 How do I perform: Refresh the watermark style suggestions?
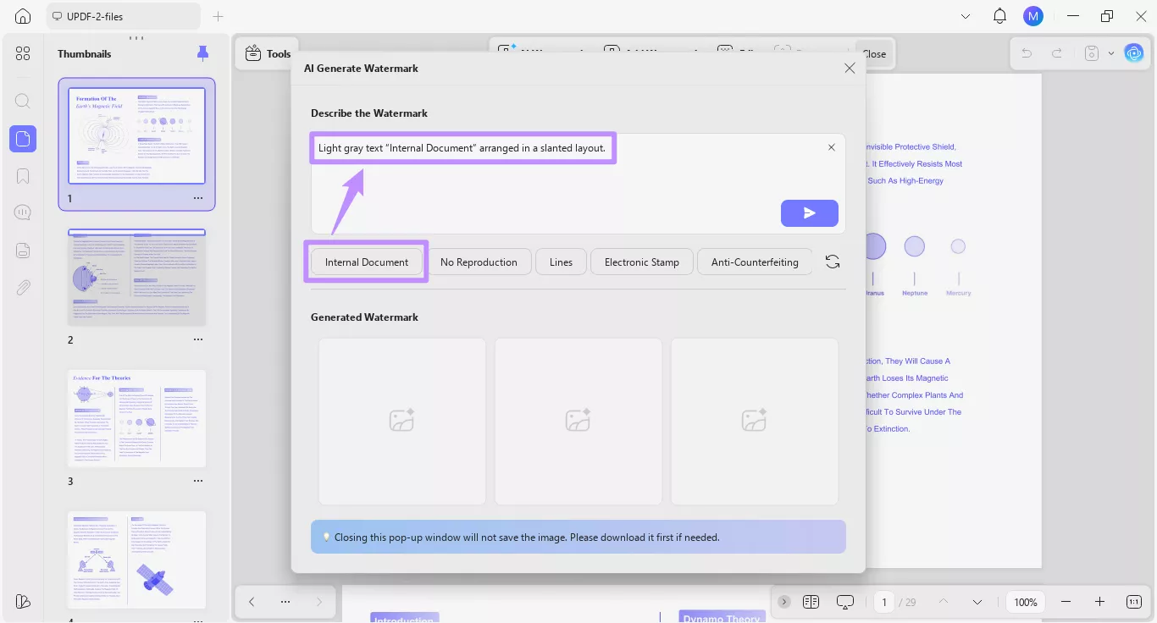833,261
